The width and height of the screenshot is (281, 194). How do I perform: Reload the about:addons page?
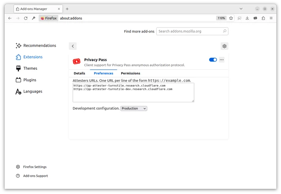coord(26,18)
